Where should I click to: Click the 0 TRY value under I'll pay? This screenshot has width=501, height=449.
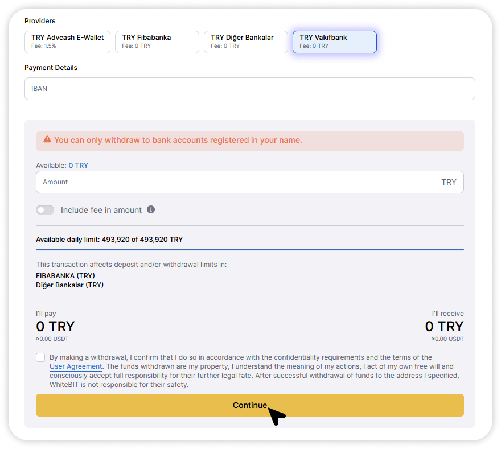click(x=55, y=327)
